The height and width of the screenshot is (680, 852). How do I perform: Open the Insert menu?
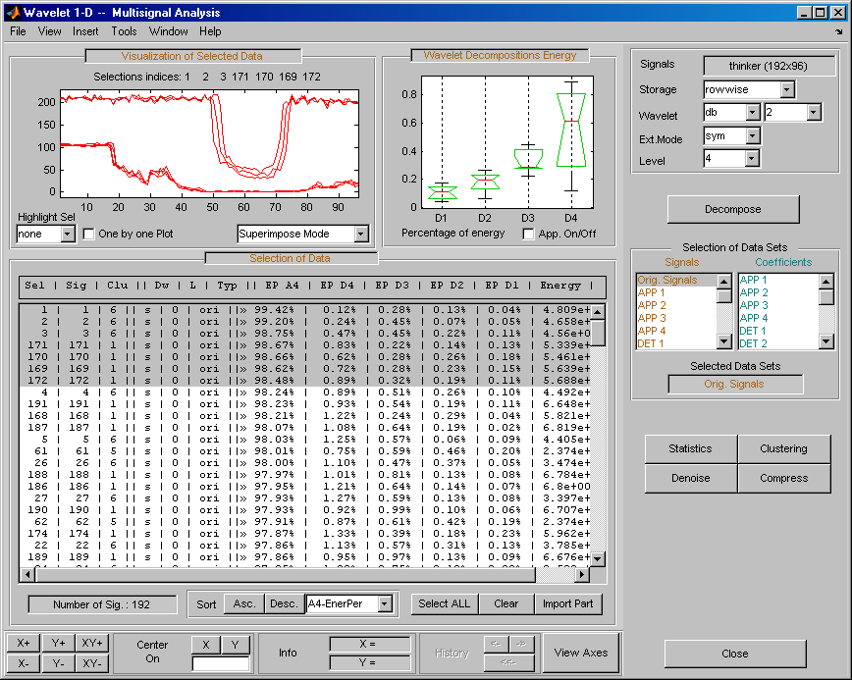(x=85, y=31)
